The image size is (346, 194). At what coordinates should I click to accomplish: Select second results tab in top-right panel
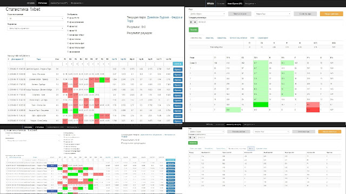[x=210, y=38]
